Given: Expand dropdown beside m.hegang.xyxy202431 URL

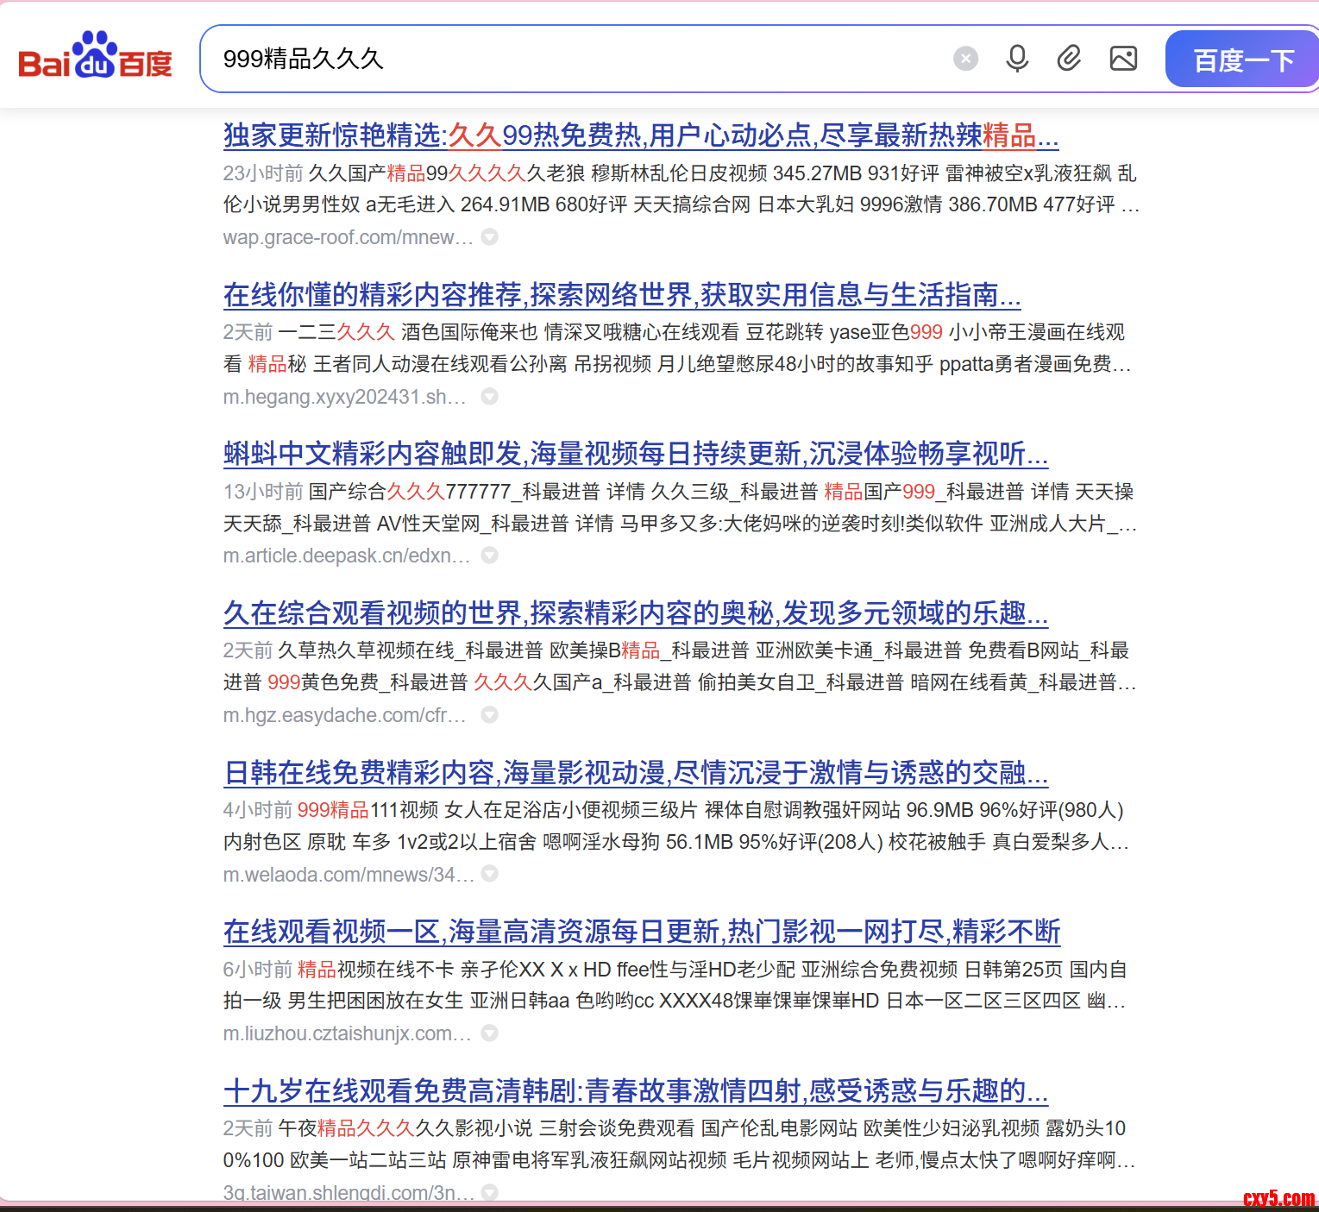Looking at the screenshot, I should [489, 397].
